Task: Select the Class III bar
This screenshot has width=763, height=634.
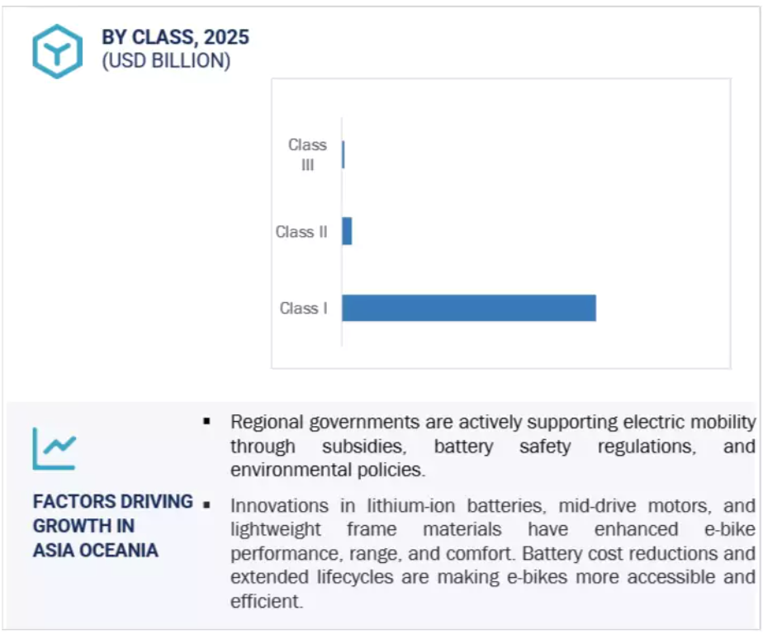Action: 344,154
